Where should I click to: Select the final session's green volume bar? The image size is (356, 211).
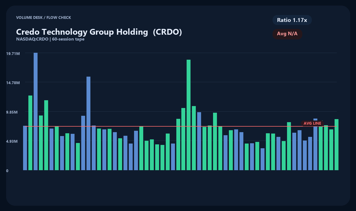[x=337, y=145]
